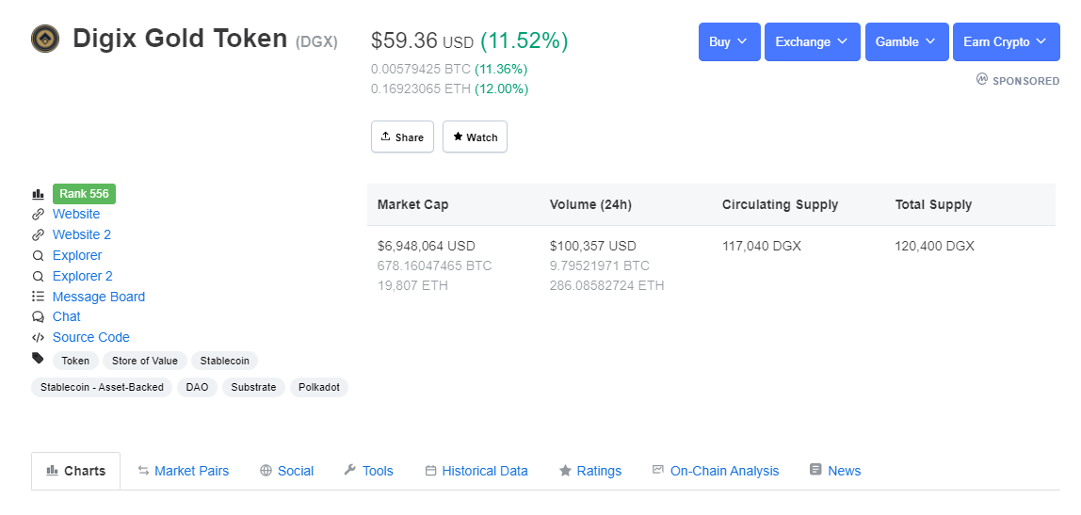Click the (11.52%) price change text
The height and width of the screenshot is (515, 1081).
pos(524,40)
